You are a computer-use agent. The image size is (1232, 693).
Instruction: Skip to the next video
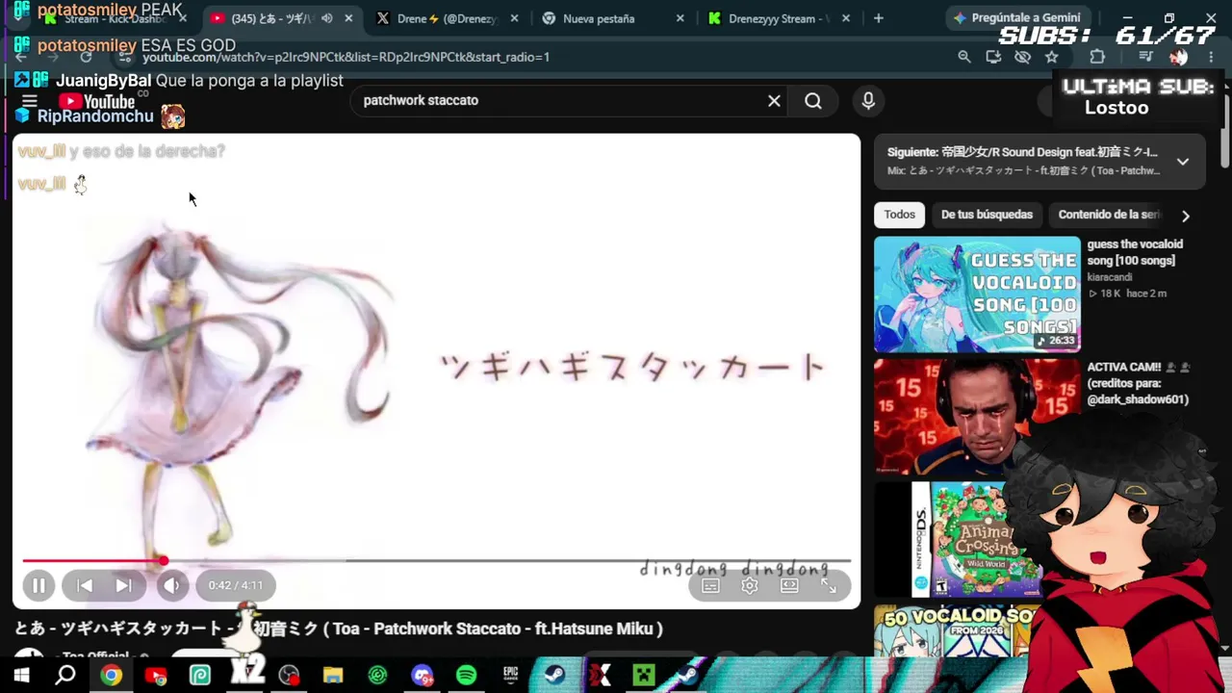pyautogui.click(x=124, y=585)
